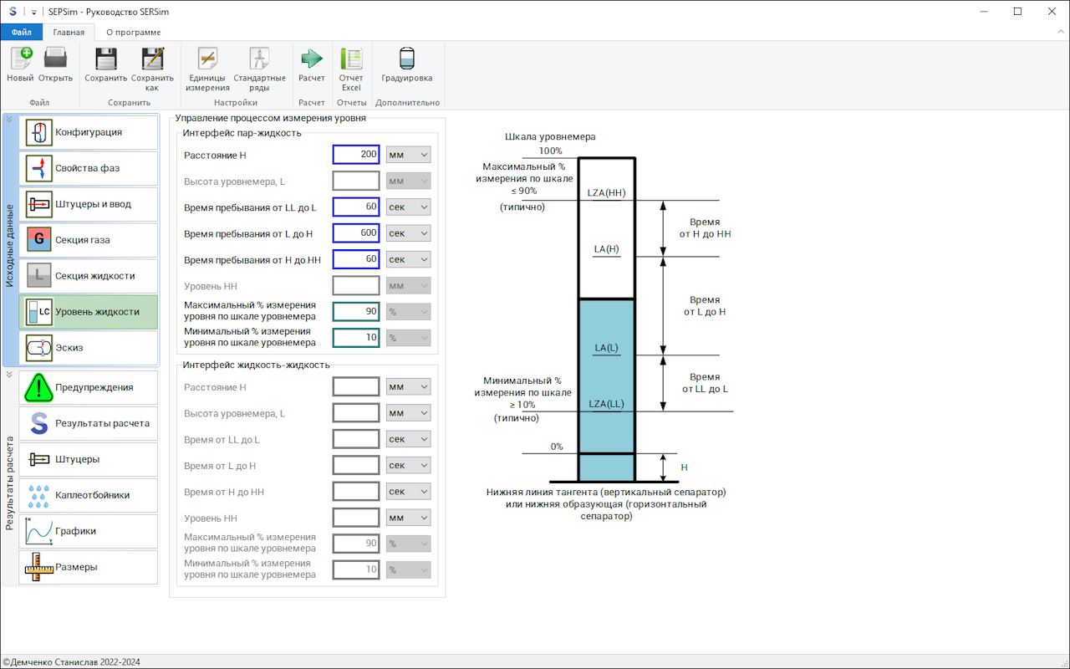Run calculation with Расчет arrow icon

312,64
